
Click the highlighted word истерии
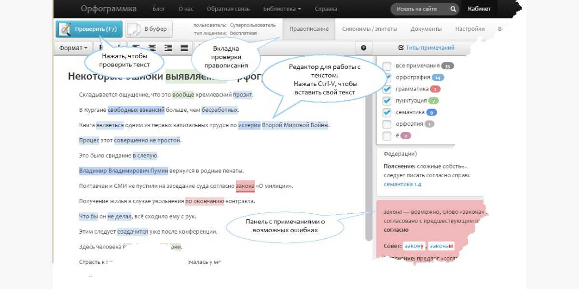(x=249, y=125)
